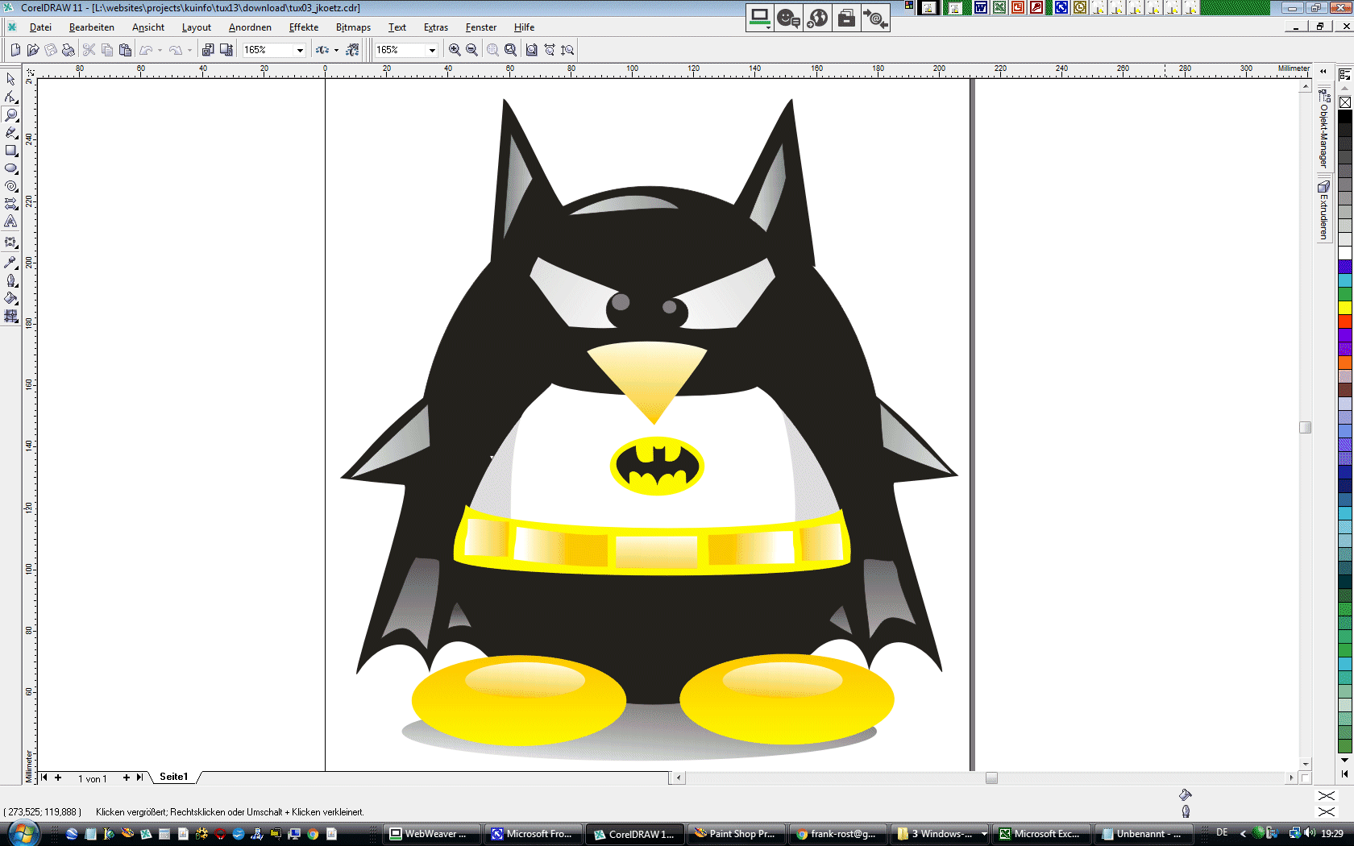The image size is (1354, 846).
Task: Click Zoom to Page Height icon
Action: pyautogui.click(x=567, y=50)
